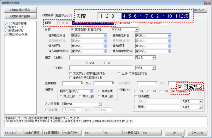
Task: Enable the 入力日 checkbox
Action: click(x=46, y=110)
